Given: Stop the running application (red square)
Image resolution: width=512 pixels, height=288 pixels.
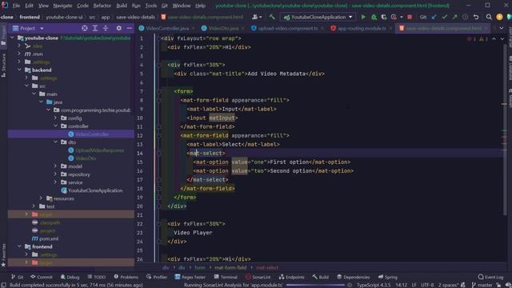Looking at the screenshot, I should pos(410,17).
